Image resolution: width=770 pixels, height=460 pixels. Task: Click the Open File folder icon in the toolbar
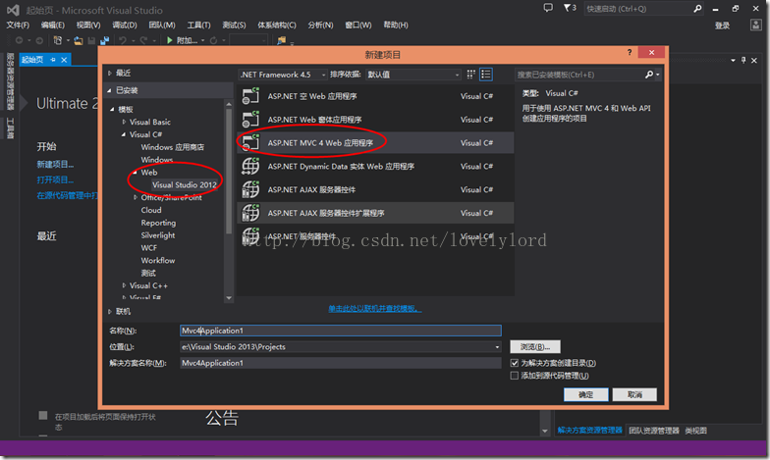[x=79, y=41]
